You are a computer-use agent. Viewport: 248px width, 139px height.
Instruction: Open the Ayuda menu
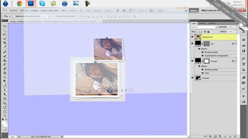[107, 10]
